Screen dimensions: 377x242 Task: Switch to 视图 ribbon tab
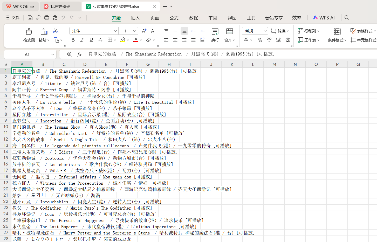232,18
